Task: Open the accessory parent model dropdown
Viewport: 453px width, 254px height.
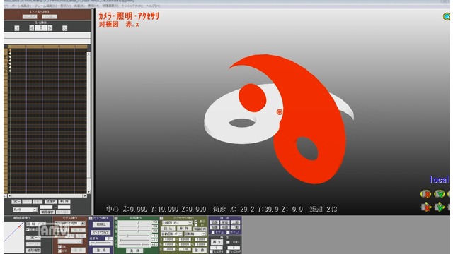Action: [x=172, y=234]
